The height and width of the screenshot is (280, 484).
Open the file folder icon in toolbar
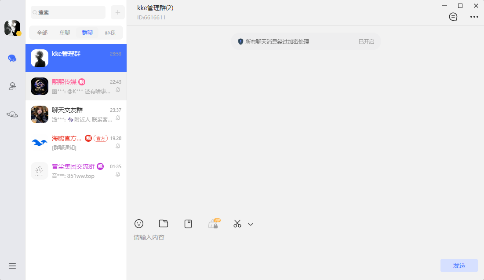(164, 224)
